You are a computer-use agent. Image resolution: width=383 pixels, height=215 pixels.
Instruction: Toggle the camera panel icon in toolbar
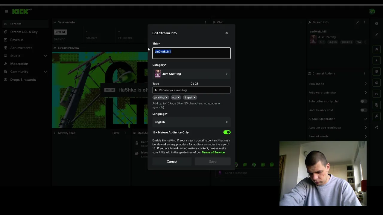(377, 105)
